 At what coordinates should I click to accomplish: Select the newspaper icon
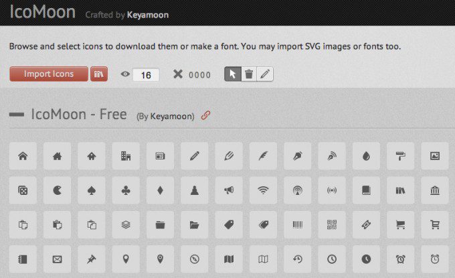coord(160,156)
